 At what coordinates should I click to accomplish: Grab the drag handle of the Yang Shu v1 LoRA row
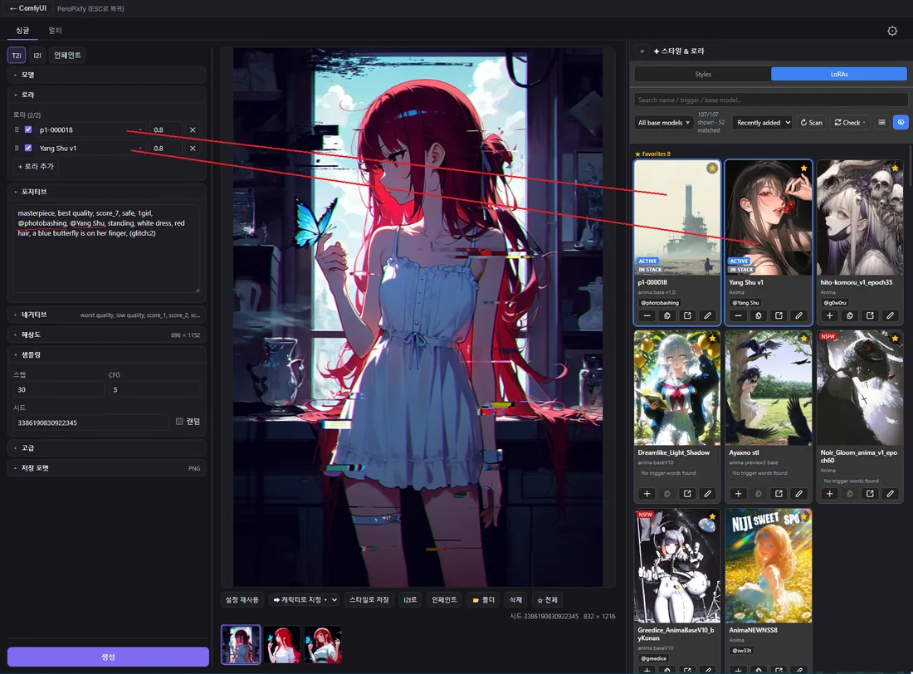click(17, 148)
